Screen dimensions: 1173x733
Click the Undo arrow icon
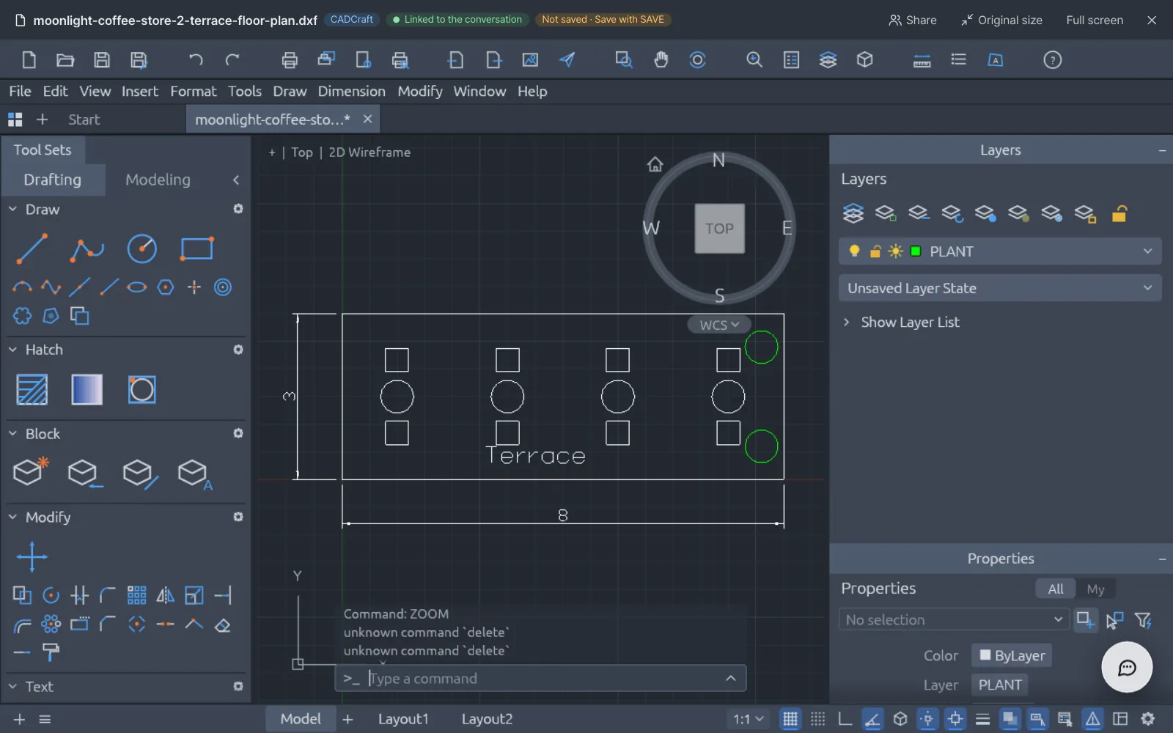195,60
